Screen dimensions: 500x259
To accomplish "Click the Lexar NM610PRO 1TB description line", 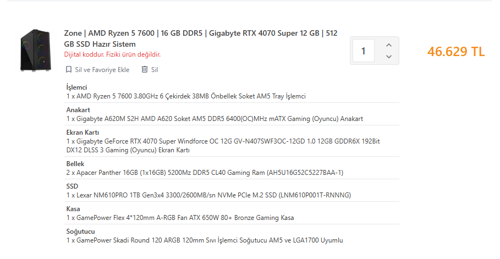I will [208, 195].
